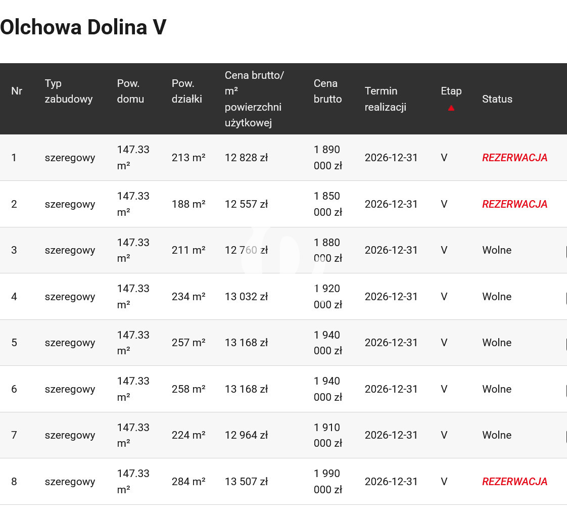Click REZERWACJA status for house 2

click(x=514, y=204)
